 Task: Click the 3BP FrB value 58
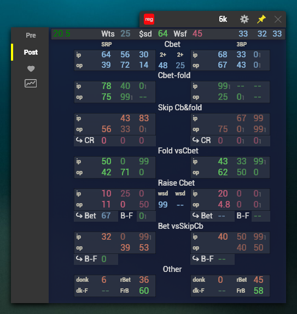[x=258, y=291]
